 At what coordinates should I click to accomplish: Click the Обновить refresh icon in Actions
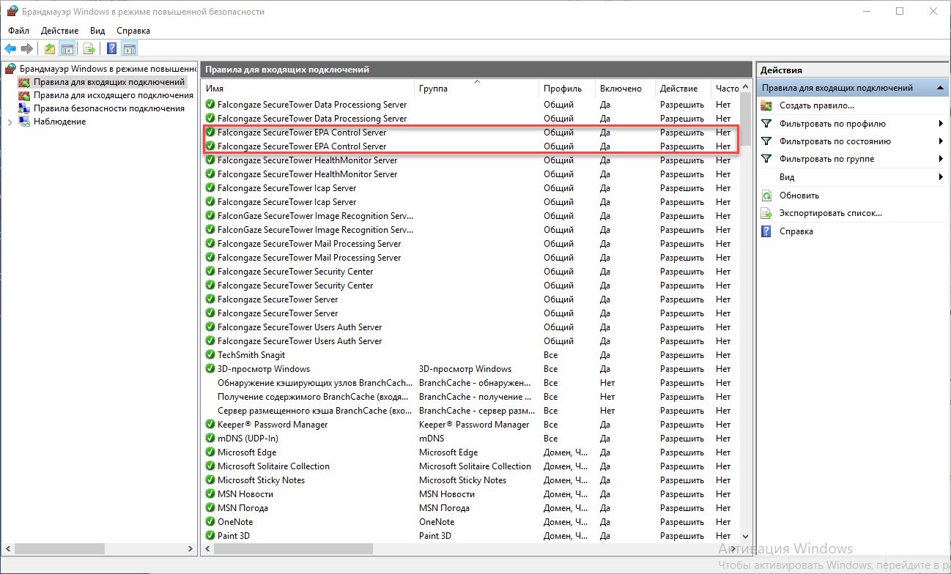pos(766,195)
